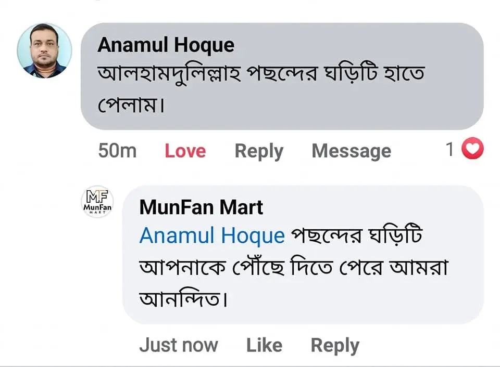Screen dimensions: 500x367
Task: Open the 50m comment timestamp
Action: [117, 151]
